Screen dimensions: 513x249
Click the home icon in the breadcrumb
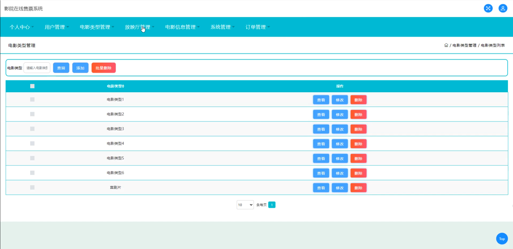pos(446,45)
